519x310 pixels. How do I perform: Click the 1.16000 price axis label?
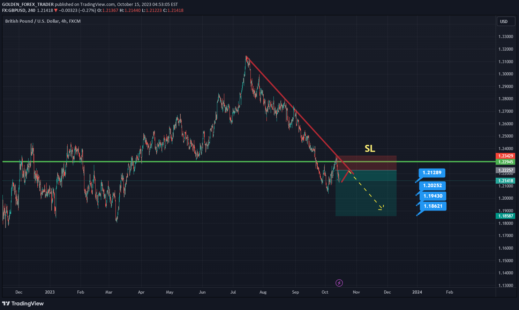pos(506,248)
